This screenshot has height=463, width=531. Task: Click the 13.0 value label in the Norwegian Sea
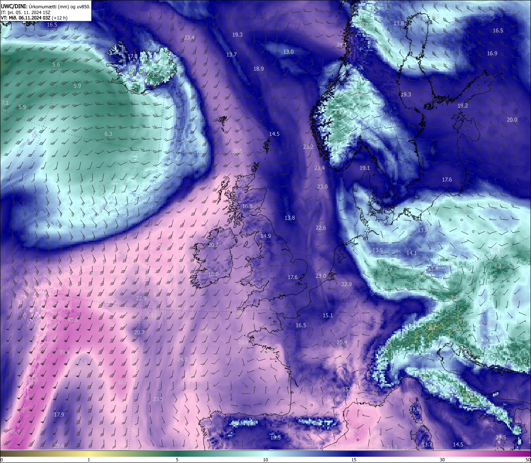(x=288, y=51)
